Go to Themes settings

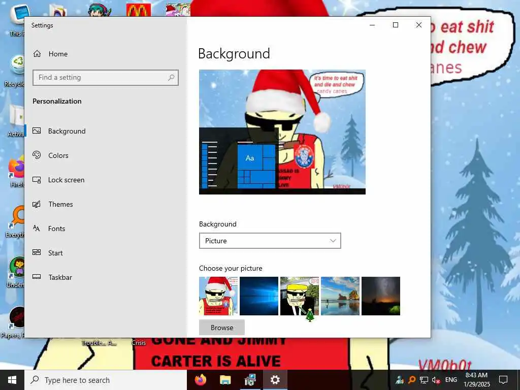coord(106,204)
